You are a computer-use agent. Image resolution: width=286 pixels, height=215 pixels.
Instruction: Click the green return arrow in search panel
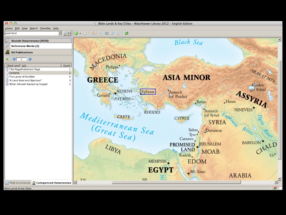7,59
